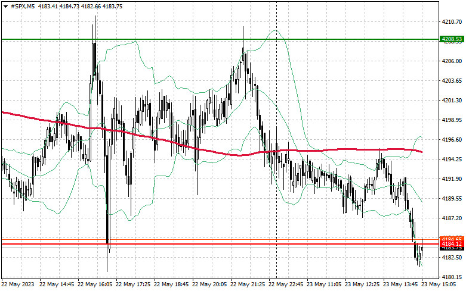This screenshot has height=291, width=466.
Task: Click the red 4184.12 price label
Action: [452, 244]
